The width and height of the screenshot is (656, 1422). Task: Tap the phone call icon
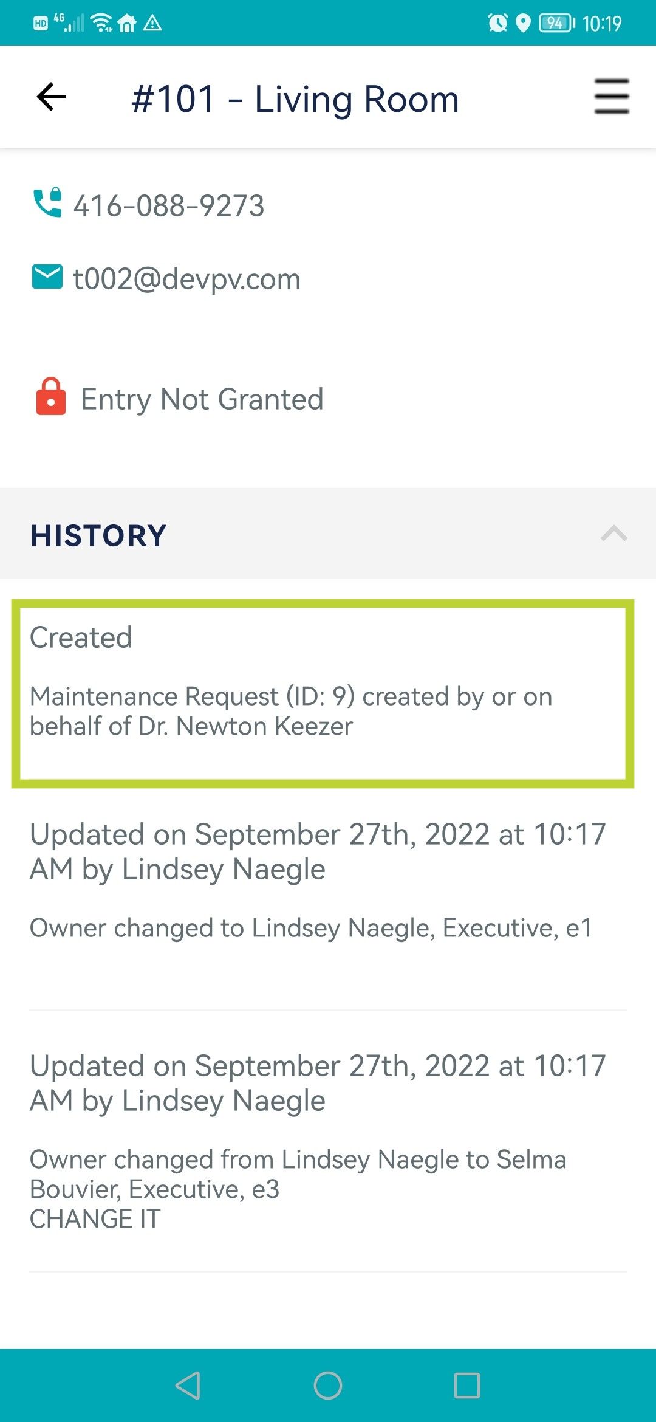(47, 202)
